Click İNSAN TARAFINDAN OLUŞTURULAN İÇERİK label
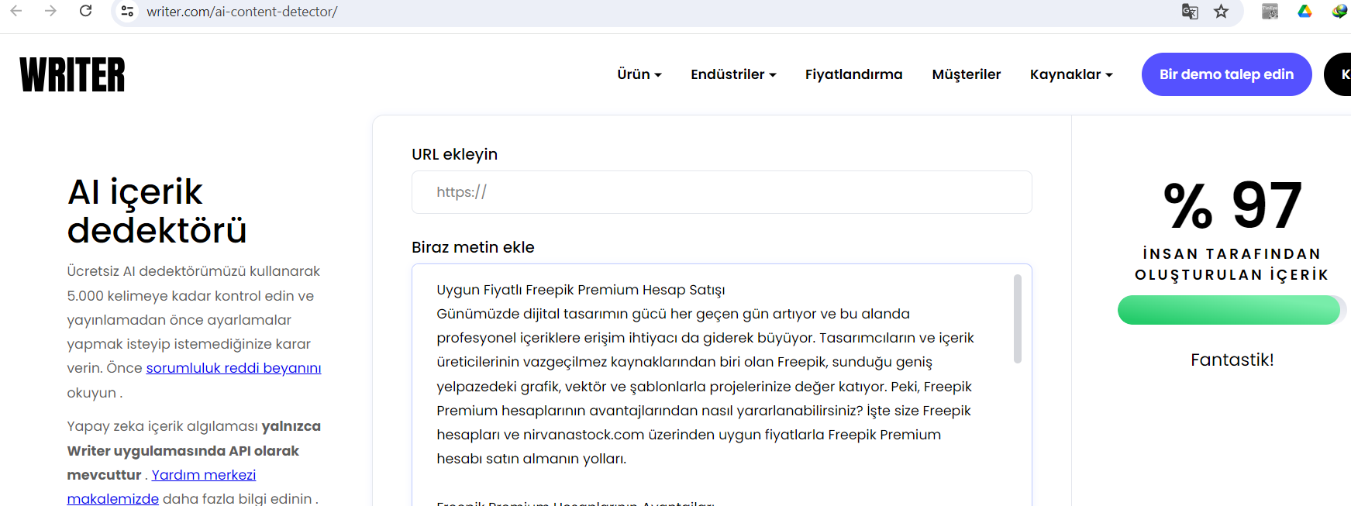This screenshot has width=1351, height=506. [x=1232, y=264]
